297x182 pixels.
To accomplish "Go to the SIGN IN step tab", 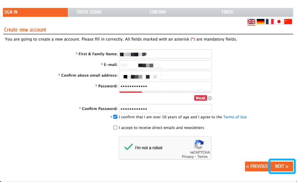I will point(35,12).
